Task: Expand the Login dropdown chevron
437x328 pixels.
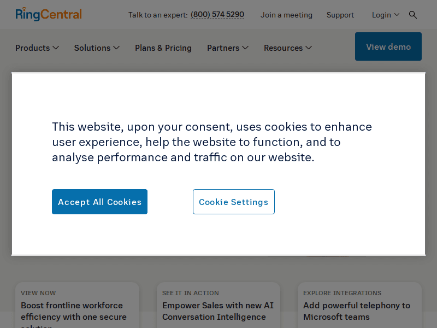Action: [398, 15]
